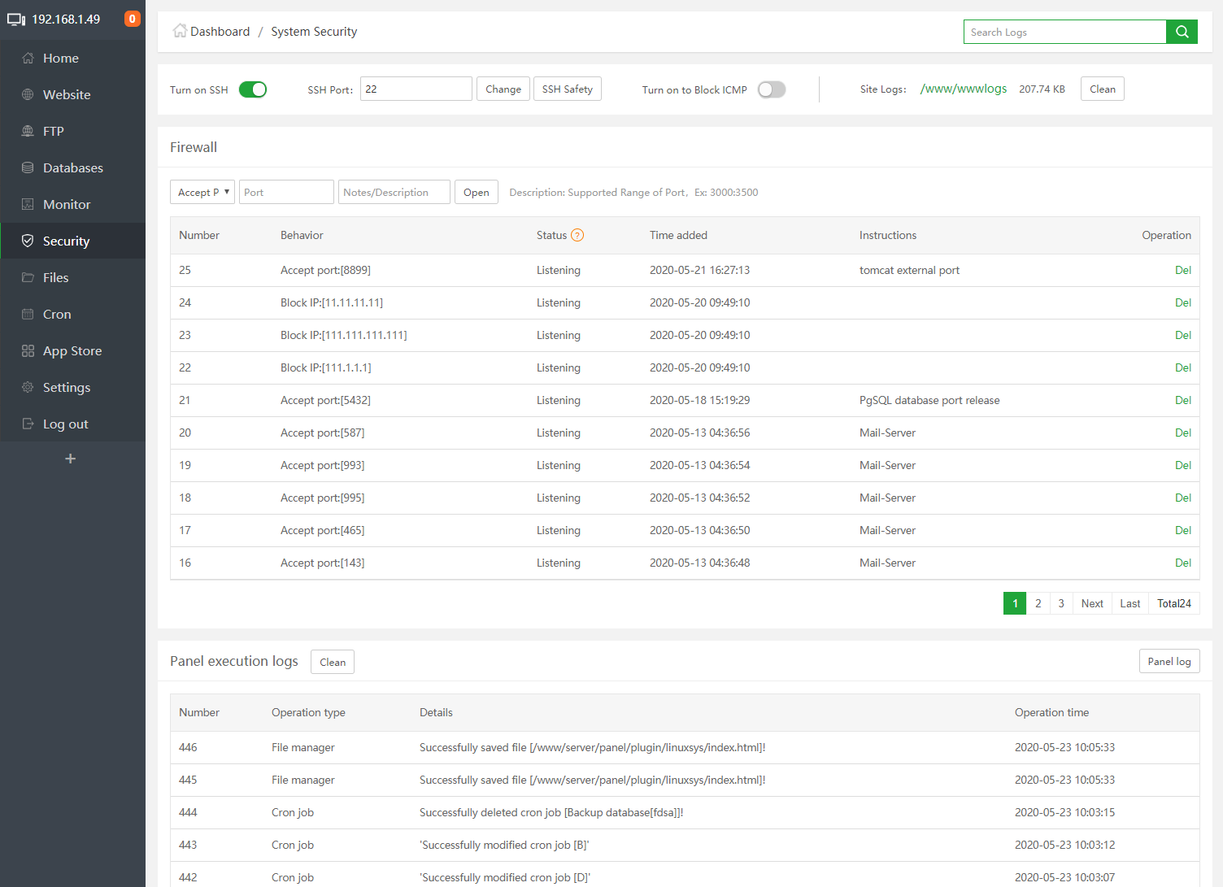The height and width of the screenshot is (887, 1223).
Task: Click the home icon beside Dashboard breadcrumb
Action: click(x=180, y=31)
